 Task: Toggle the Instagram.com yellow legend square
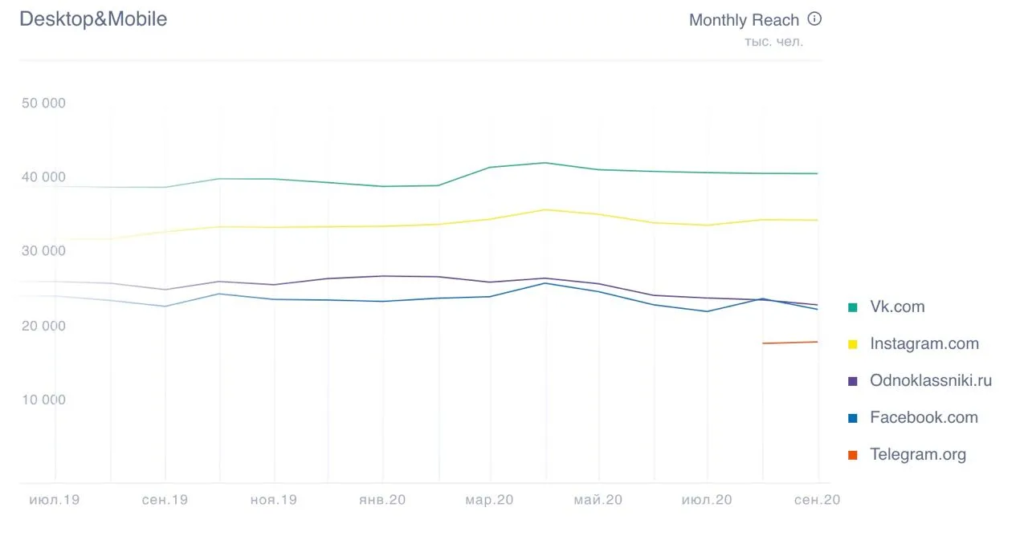pos(852,344)
